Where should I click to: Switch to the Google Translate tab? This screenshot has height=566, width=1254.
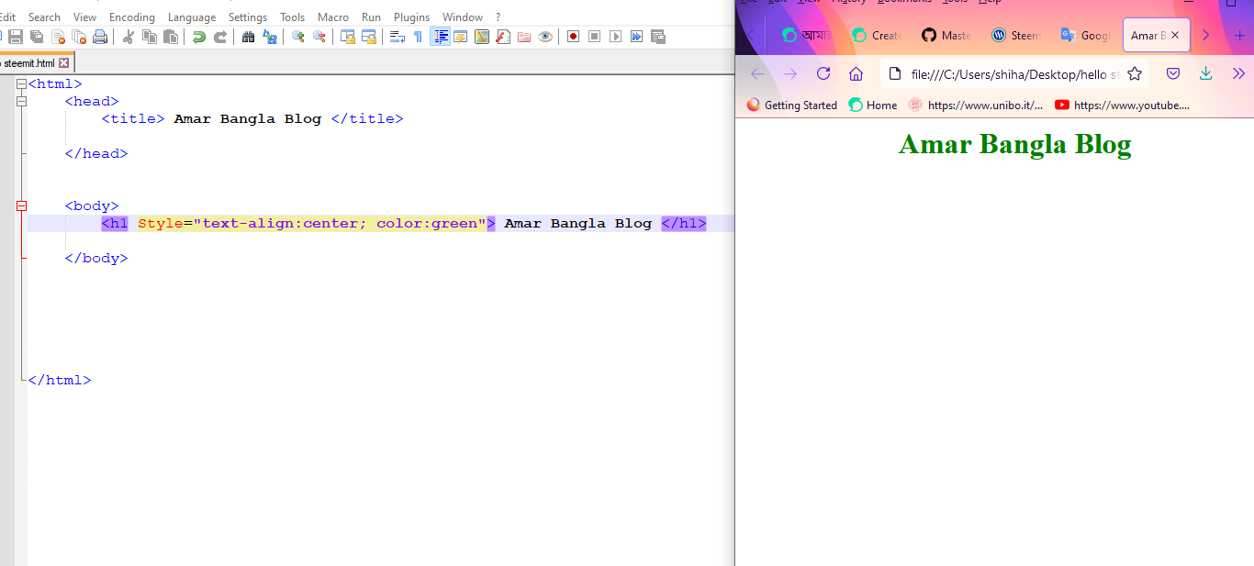coord(1087,35)
